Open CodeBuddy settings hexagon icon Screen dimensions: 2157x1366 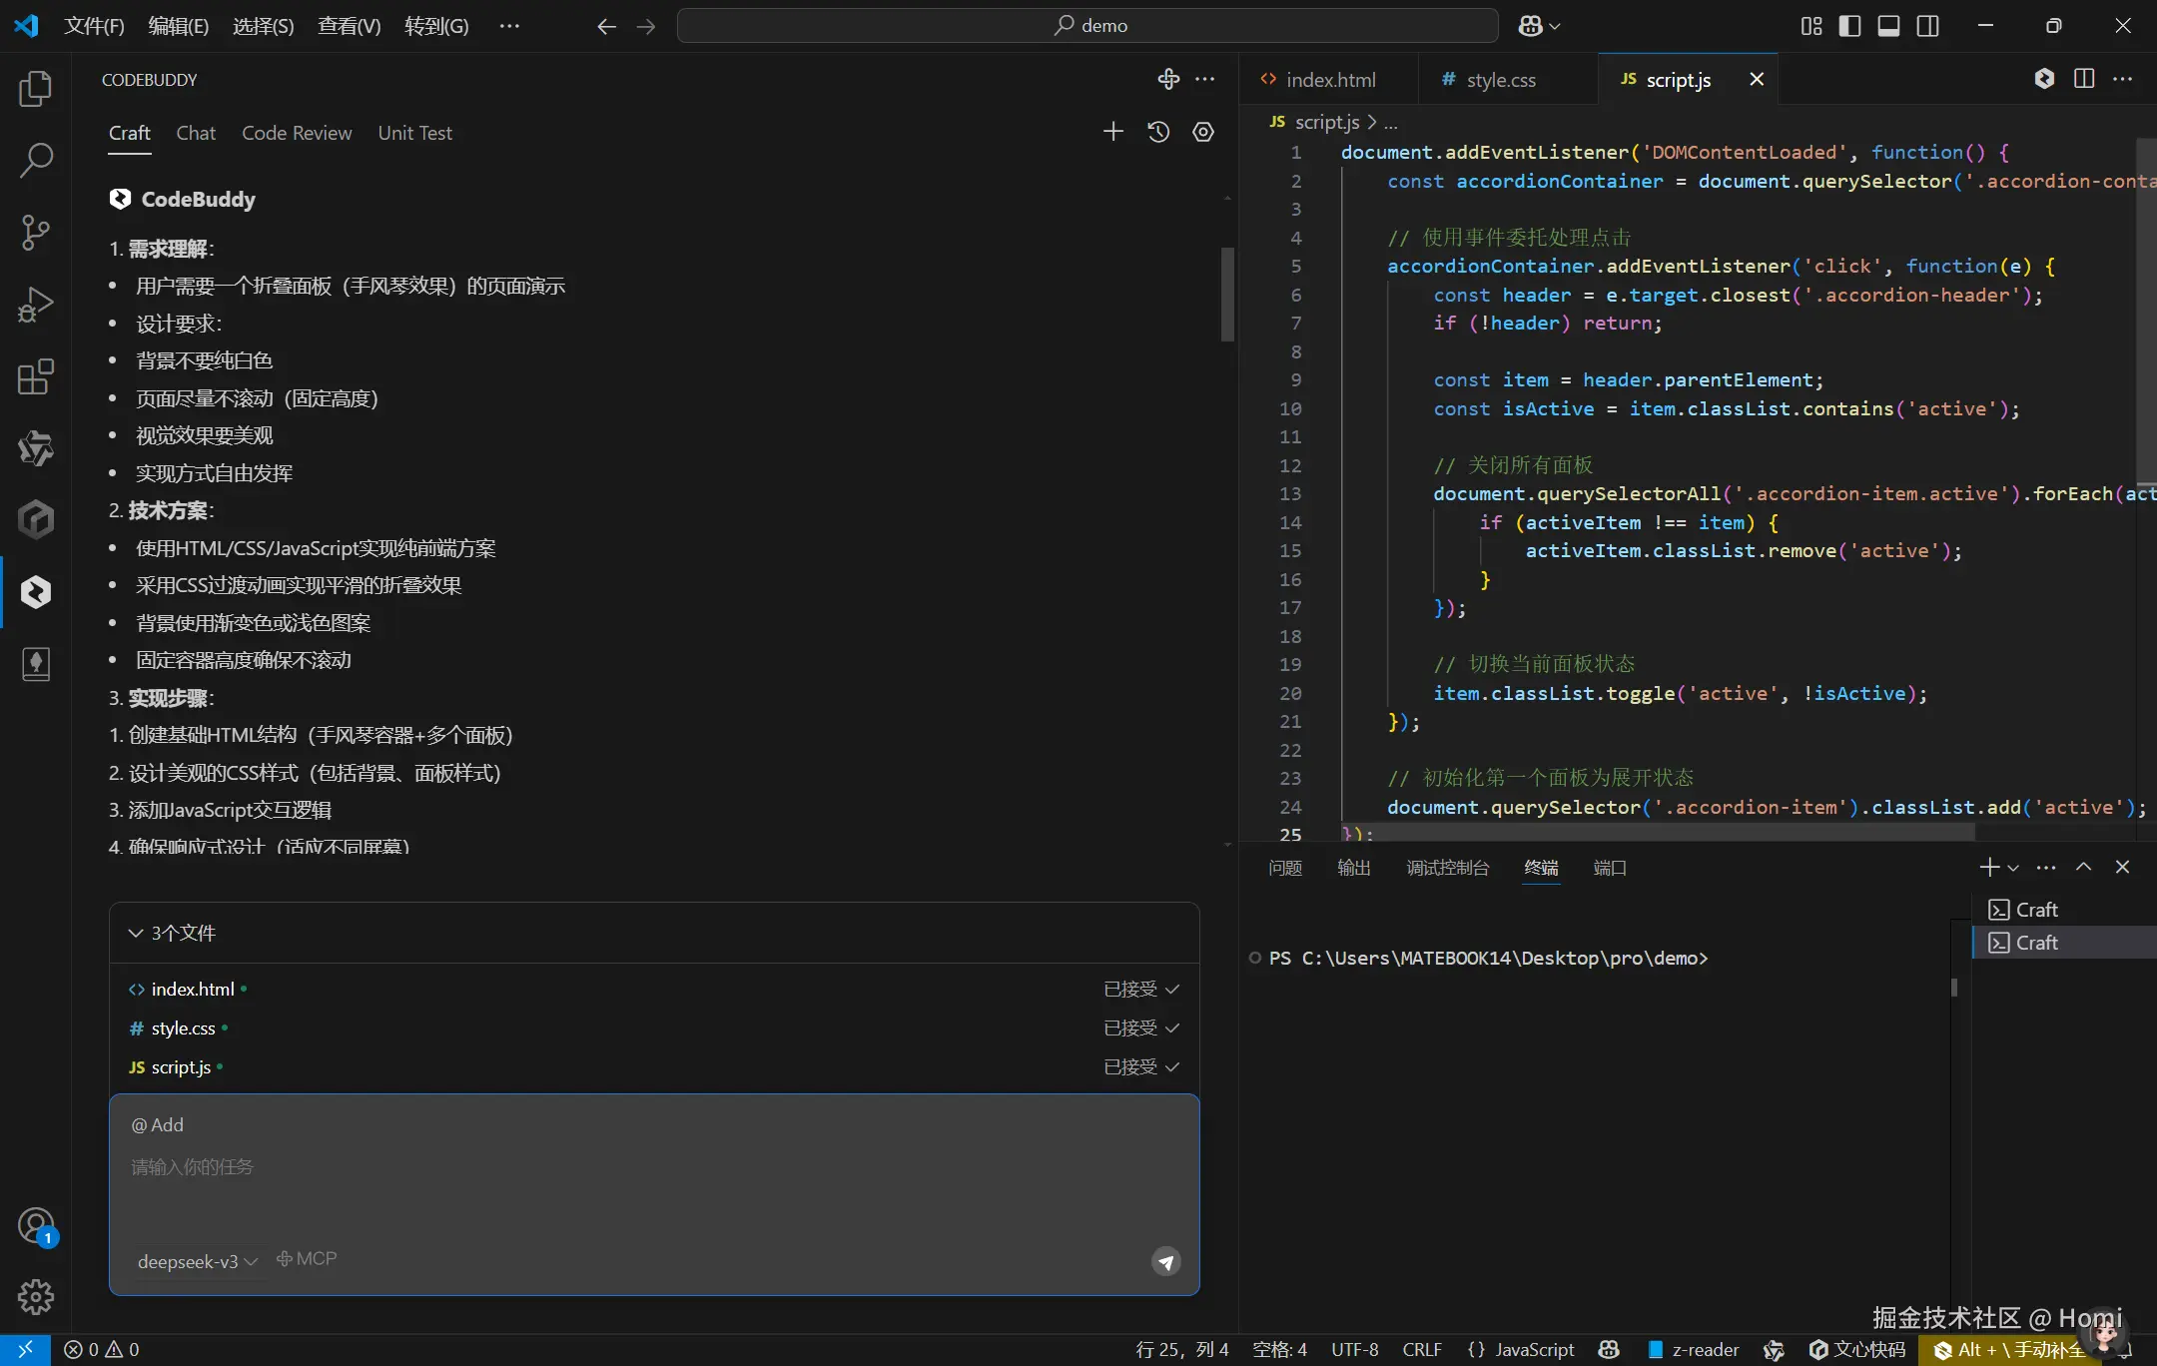(x=1203, y=132)
